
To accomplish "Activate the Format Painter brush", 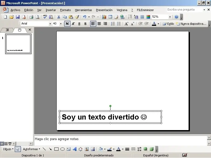I will point(78,17).
